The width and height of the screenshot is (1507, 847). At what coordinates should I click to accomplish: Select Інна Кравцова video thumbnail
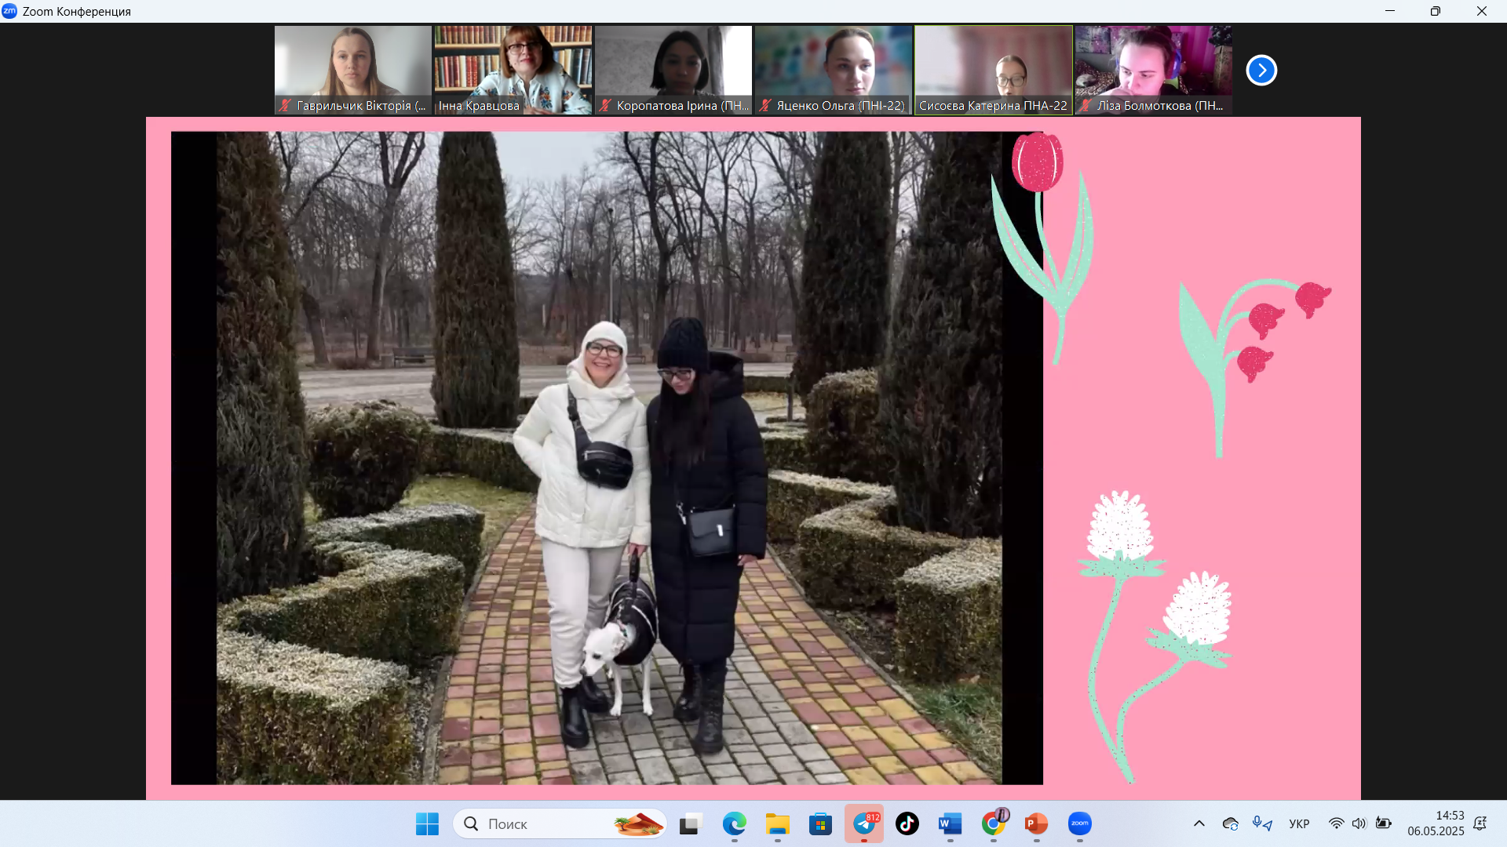(513, 70)
